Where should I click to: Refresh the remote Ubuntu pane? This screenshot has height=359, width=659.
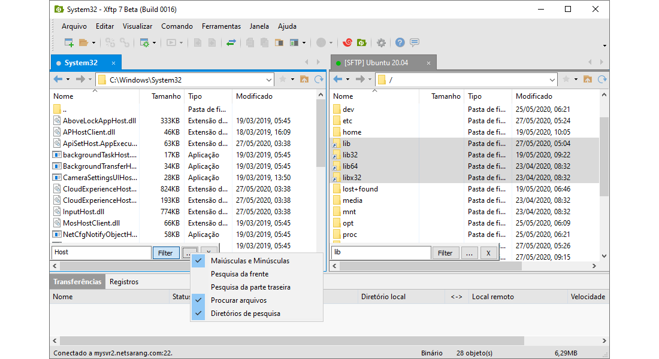pyautogui.click(x=602, y=80)
